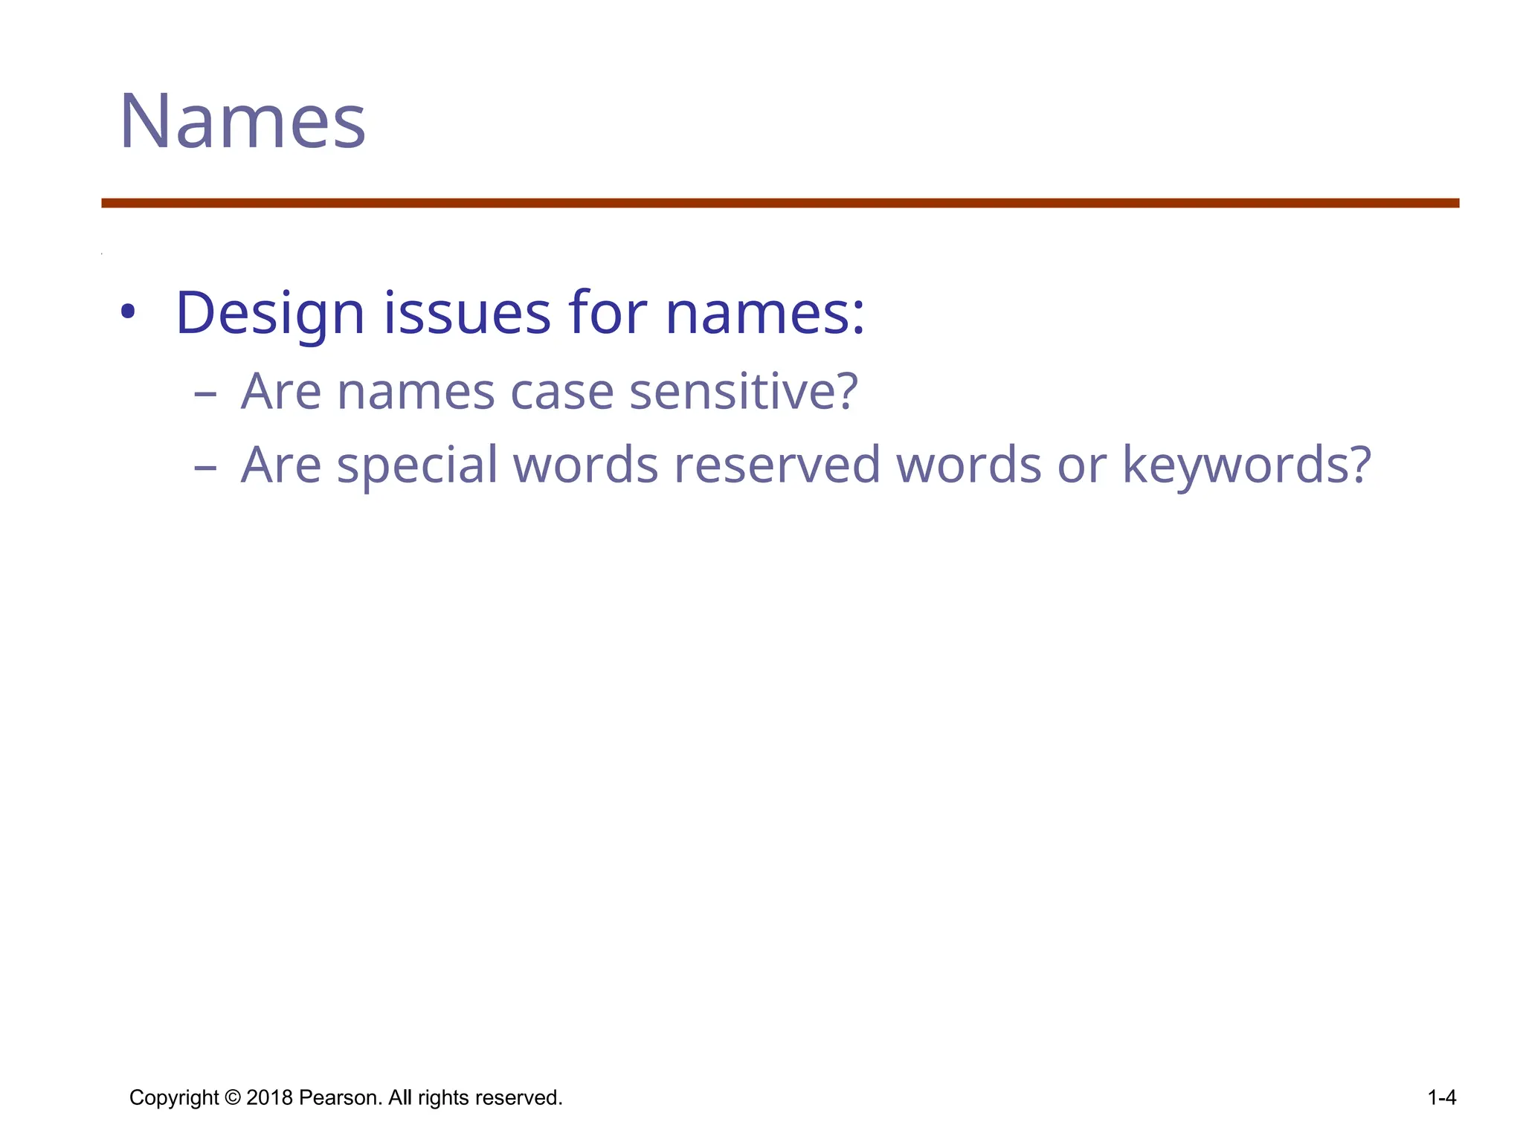Screen dimensions: 1523x1142
Task: Click the 'Names' slide title
Action: (x=242, y=121)
